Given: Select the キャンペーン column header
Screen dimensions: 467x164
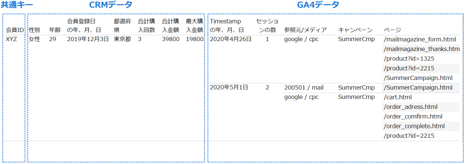Looking at the screenshot, I should click(355, 30).
